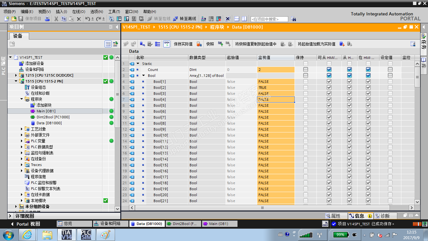Toggle accessible from HMI checkbox for Count
The height and width of the screenshot is (241, 428).
(329, 70)
